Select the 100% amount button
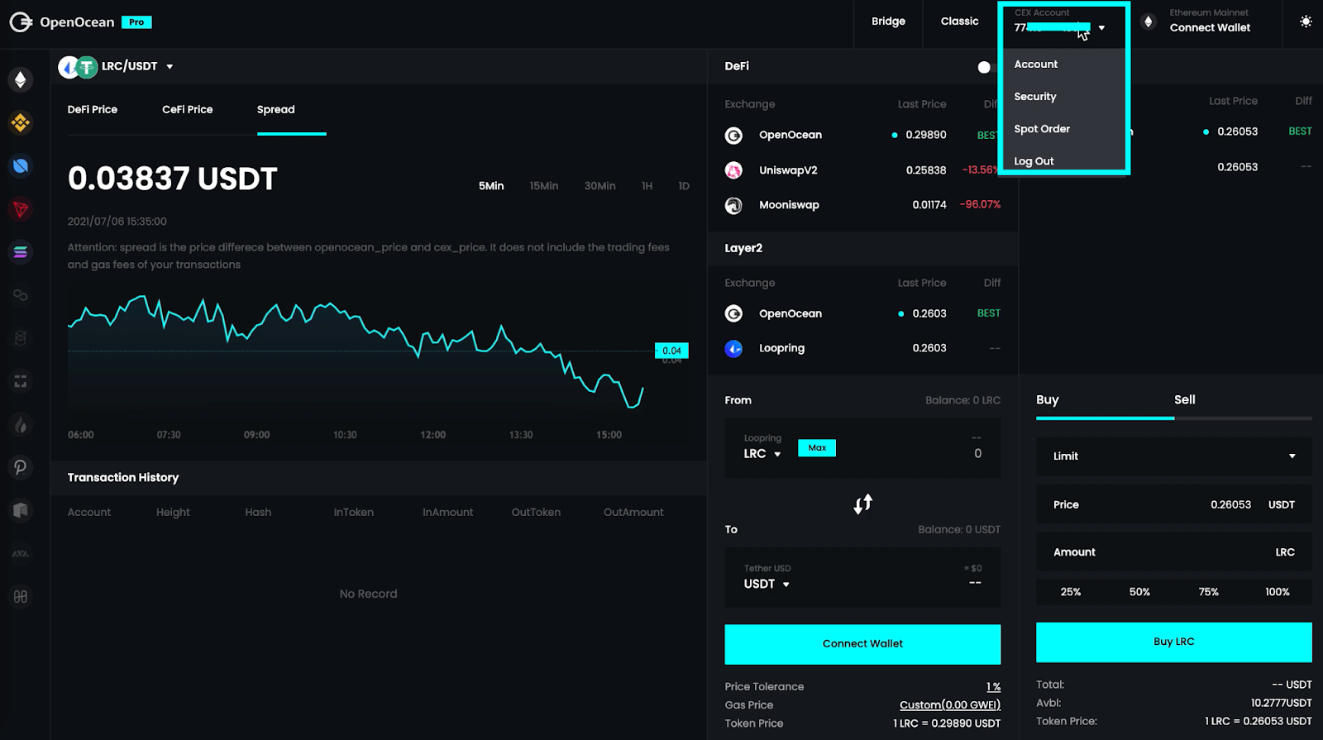 tap(1278, 592)
